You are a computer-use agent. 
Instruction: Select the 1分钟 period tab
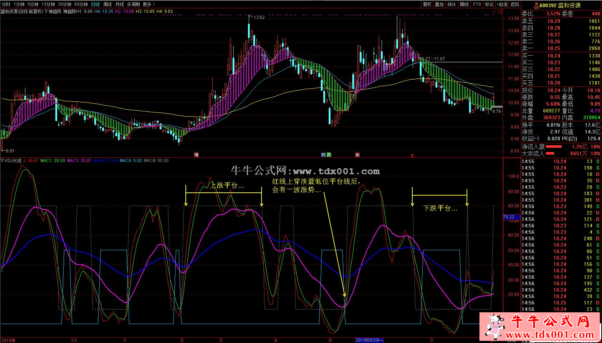19,4
